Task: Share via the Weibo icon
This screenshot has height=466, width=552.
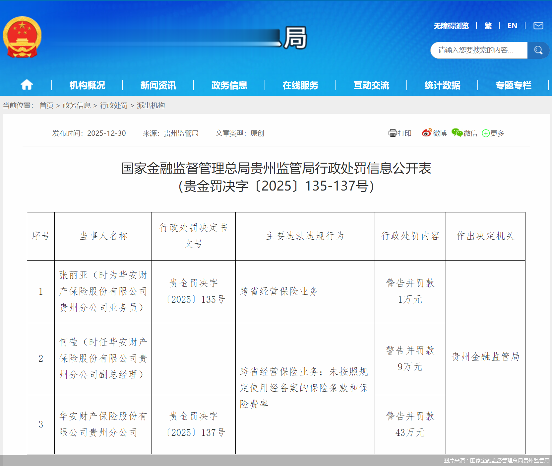Action: click(x=427, y=133)
